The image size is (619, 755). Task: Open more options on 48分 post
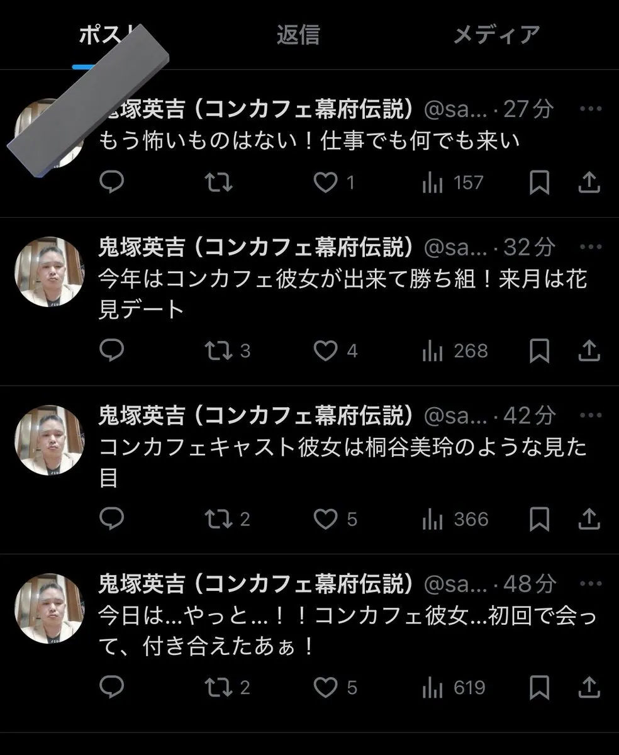coord(590,584)
